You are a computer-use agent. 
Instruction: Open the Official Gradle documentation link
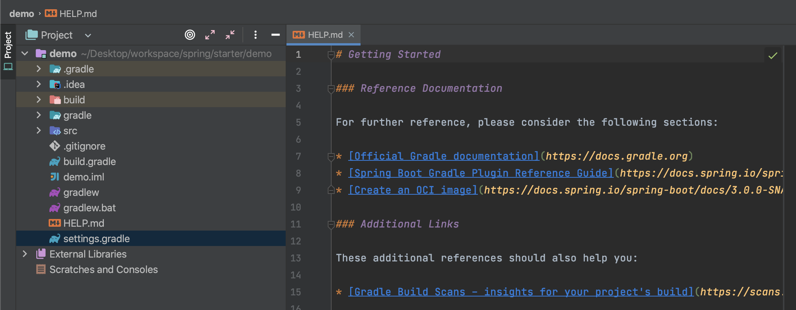pos(444,156)
